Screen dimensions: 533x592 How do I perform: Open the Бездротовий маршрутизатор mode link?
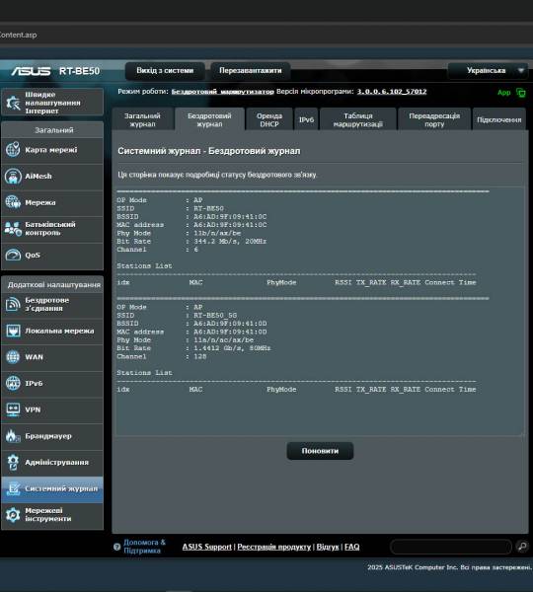coord(222,92)
